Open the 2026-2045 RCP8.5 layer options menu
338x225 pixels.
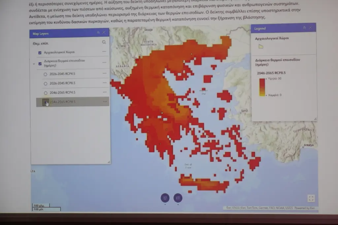tap(105, 83)
